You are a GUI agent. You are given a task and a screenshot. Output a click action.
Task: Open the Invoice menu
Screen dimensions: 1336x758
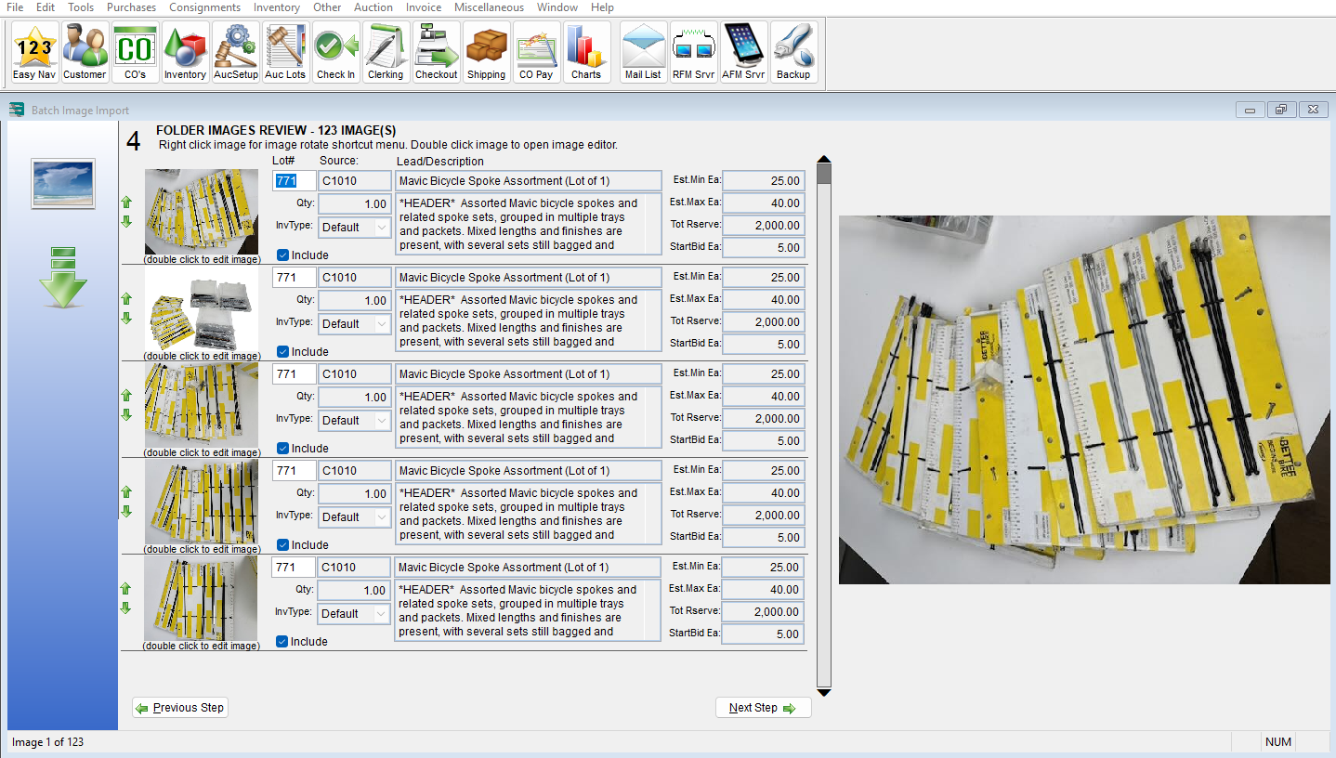[x=424, y=7]
